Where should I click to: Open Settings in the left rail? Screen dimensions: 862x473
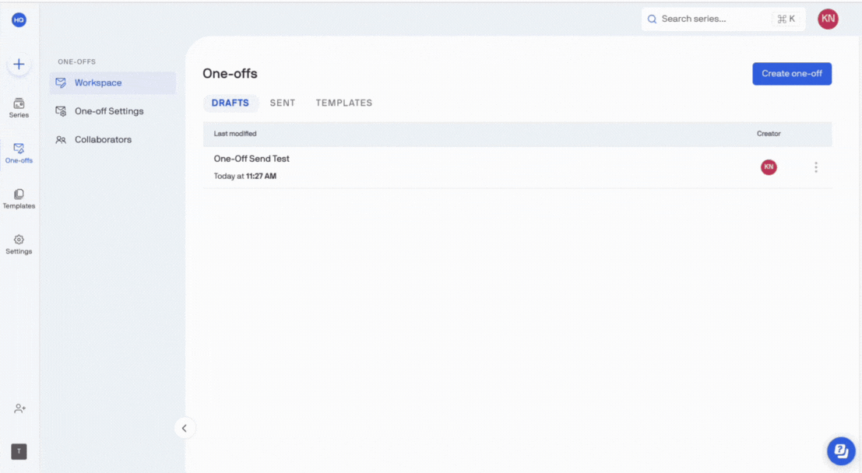(19, 244)
